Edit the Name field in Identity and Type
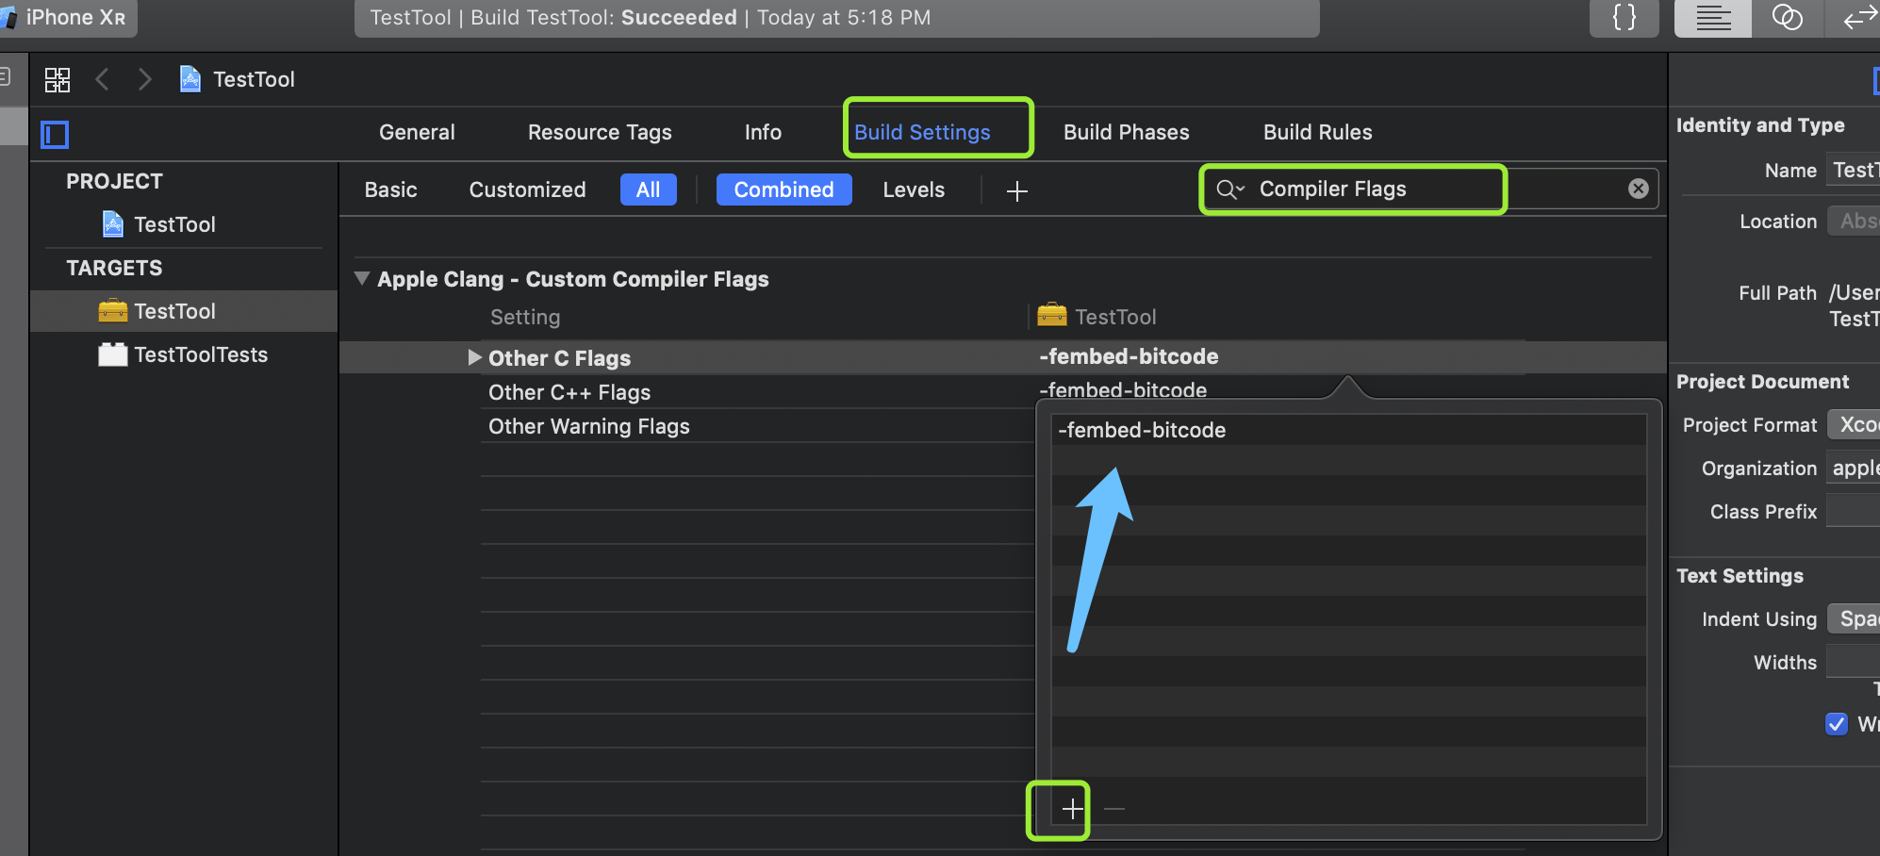 pyautogui.click(x=1853, y=170)
